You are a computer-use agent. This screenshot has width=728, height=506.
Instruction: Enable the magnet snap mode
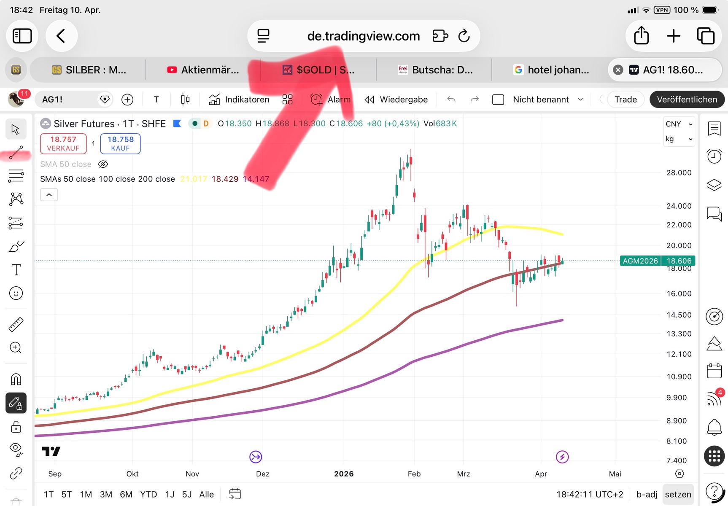pos(16,379)
